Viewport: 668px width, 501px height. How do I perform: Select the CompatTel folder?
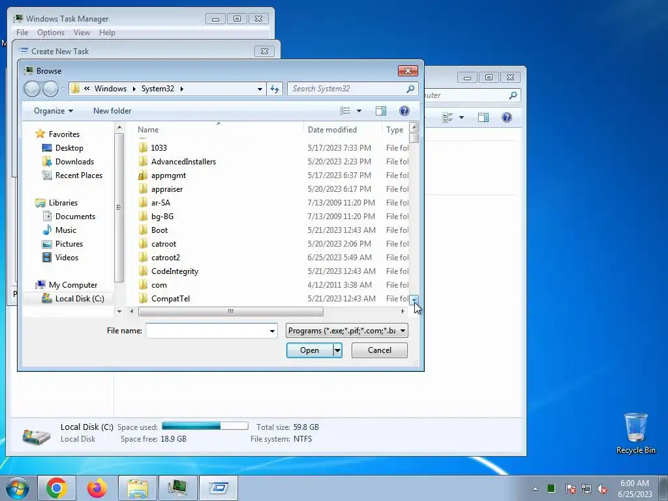click(x=170, y=299)
